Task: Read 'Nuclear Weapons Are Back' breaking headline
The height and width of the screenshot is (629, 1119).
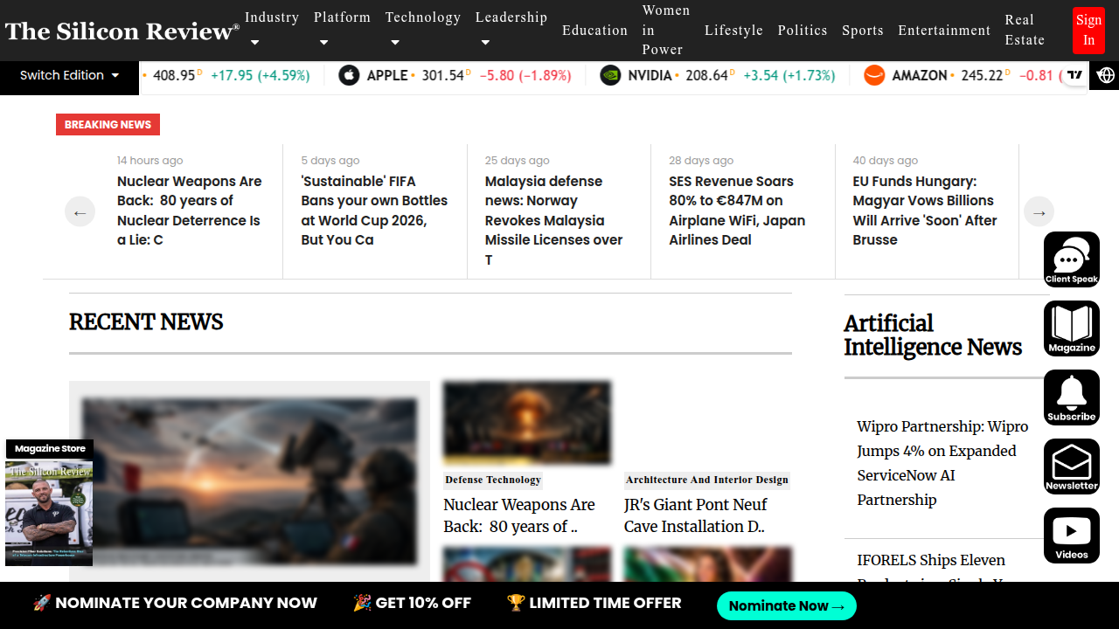Action: coord(190,211)
